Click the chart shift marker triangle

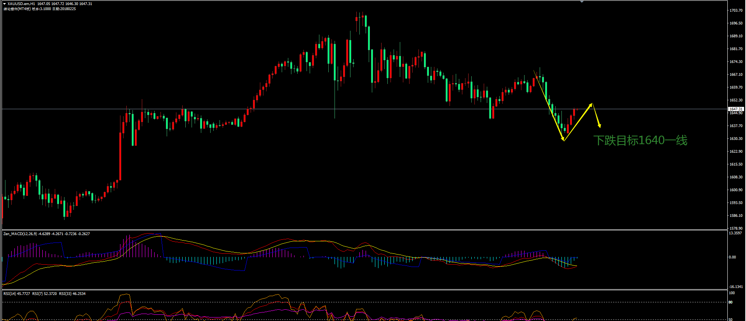click(582, 2)
